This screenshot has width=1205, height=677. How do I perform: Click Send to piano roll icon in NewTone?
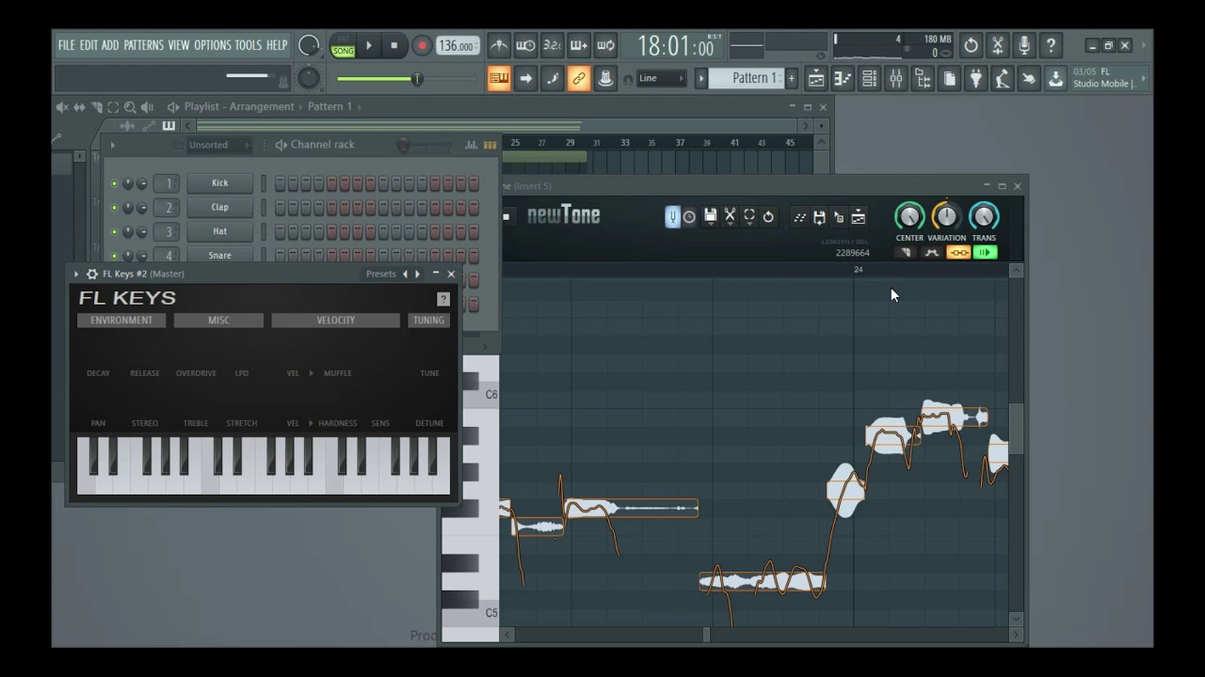click(858, 217)
